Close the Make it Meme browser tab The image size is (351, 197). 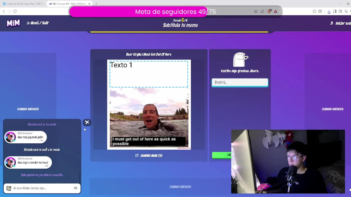tap(89, 4)
